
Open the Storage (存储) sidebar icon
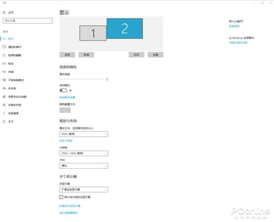[5, 72]
